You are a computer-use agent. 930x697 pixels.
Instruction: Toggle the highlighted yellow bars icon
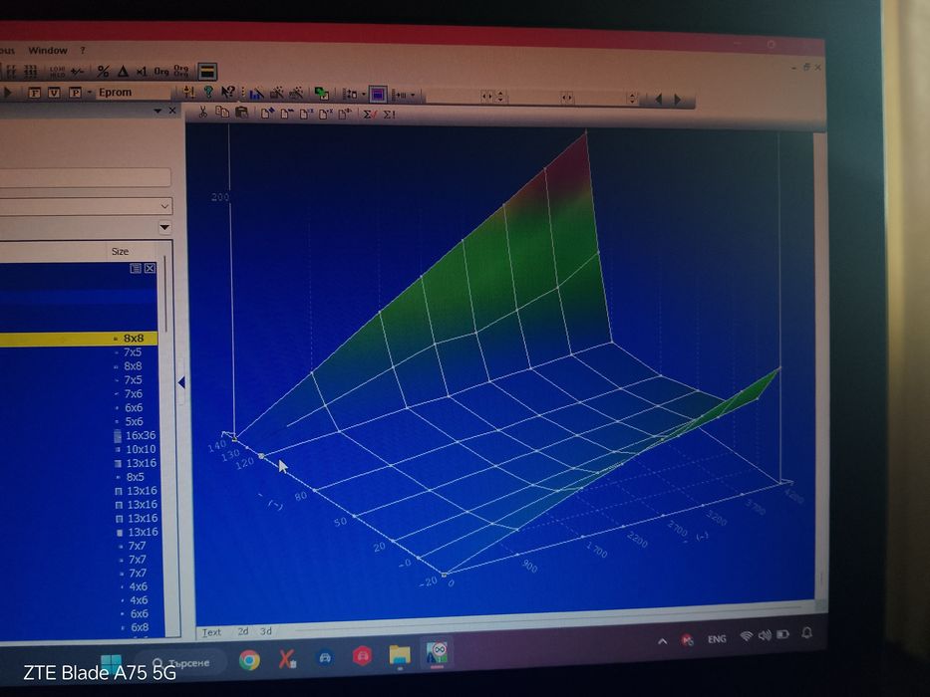coord(207,72)
